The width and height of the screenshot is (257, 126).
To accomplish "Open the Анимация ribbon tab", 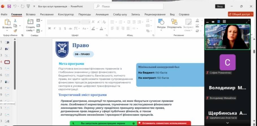I will [x=102, y=14].
